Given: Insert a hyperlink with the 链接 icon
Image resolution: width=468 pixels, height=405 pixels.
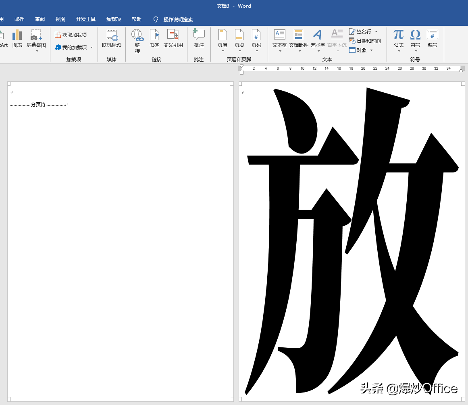Looking at the screenshot, I should [137, 40].
